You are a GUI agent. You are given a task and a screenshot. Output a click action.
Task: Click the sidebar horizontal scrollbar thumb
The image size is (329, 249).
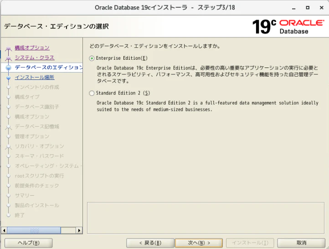pos(34,230)
